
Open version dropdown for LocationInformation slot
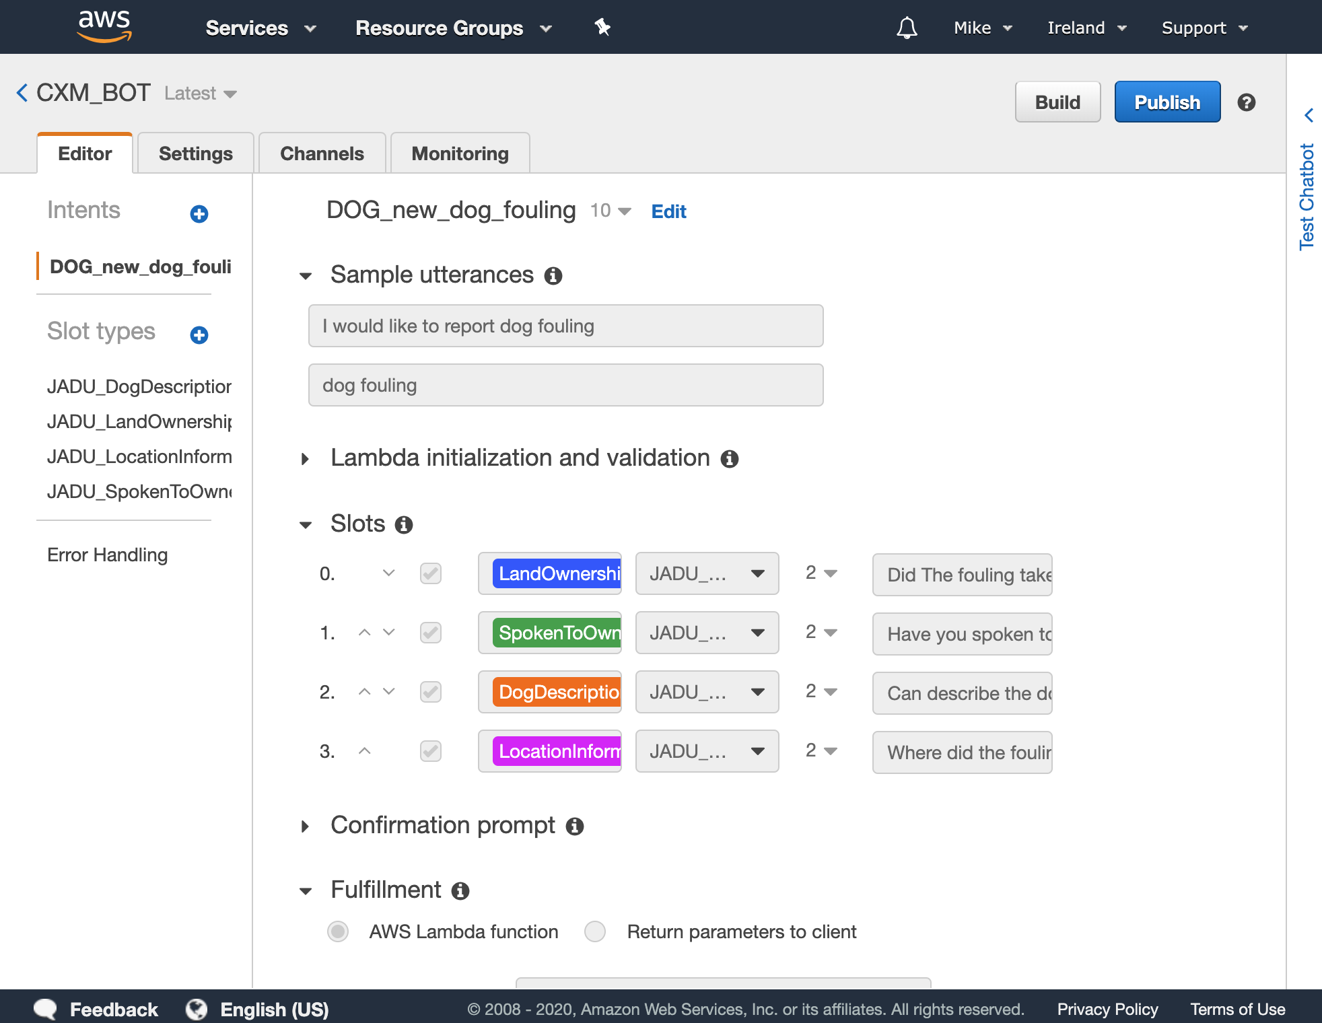coord(821,750)
